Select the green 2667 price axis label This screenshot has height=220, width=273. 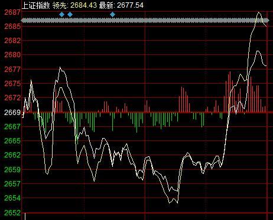coord(12,126)
